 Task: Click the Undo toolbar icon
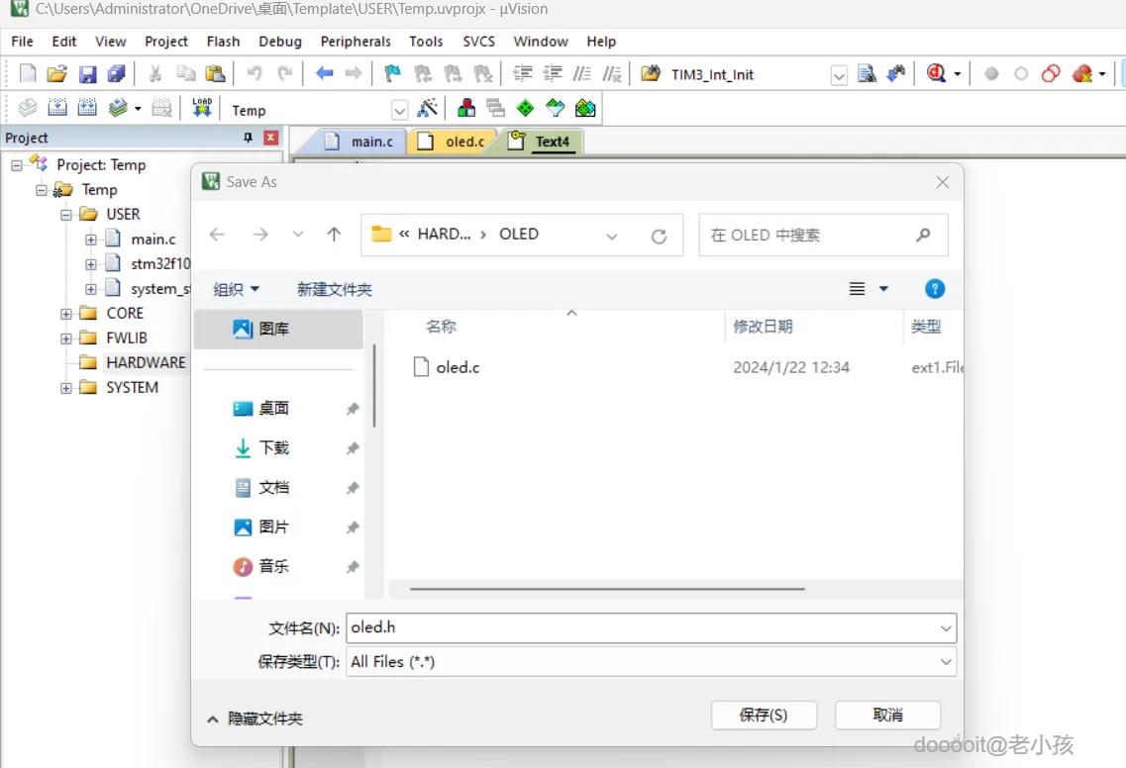[255, 73]
